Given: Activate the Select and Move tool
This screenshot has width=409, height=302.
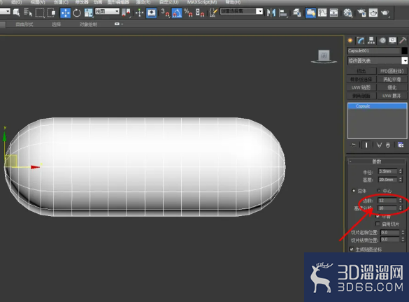Looking at the screenshot, I should pos(65,13).
